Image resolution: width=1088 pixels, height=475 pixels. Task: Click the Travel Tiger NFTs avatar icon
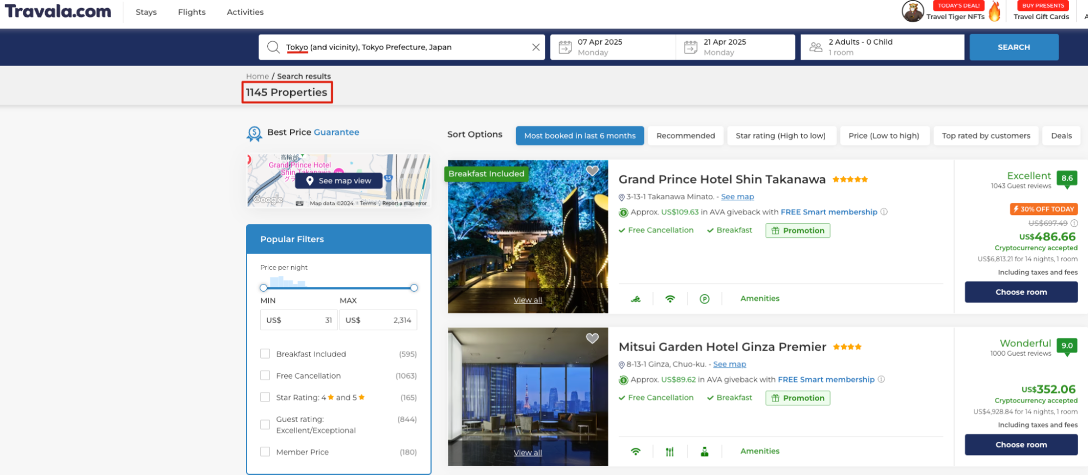pos(912,11)
